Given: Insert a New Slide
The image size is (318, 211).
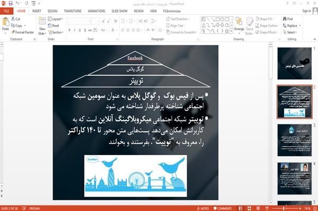Looking at the screenshot, I should (x=42, y=26).
